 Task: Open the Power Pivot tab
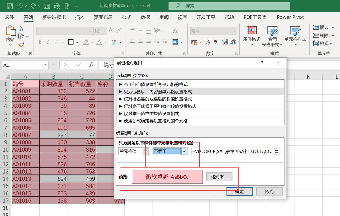(290, 17)
